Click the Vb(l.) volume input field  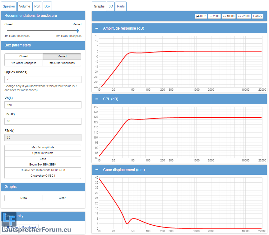pyautogui.click(x=43, y=105)
